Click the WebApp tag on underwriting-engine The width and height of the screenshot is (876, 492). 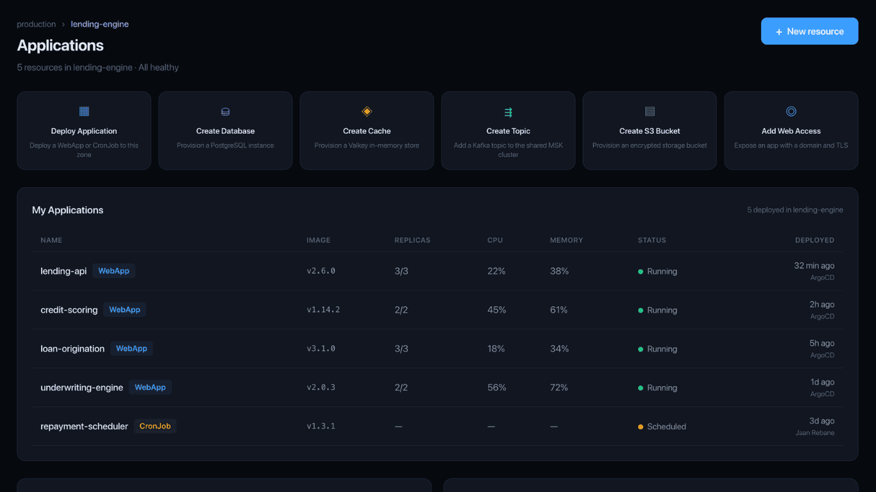150,388
